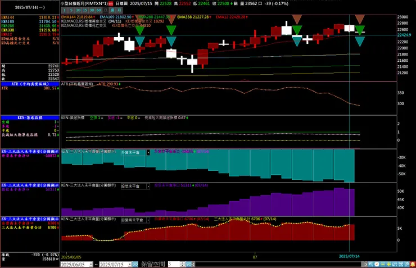Viewport: 416px width, 268px height.
Task: Click the ATR 290.93 legend text
Action: coord(108,84)
